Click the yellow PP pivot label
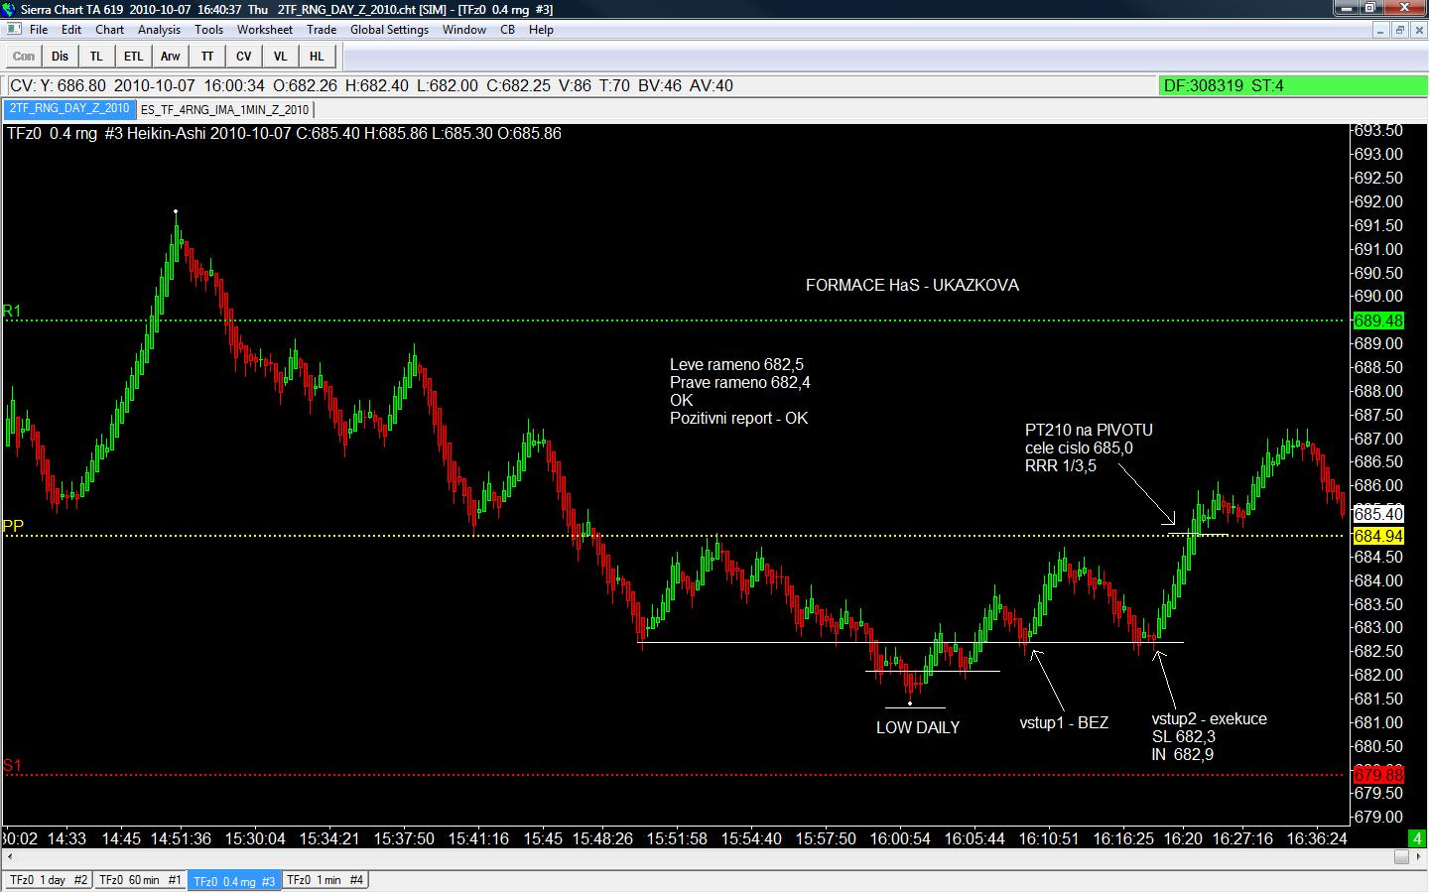 point(13,526)
